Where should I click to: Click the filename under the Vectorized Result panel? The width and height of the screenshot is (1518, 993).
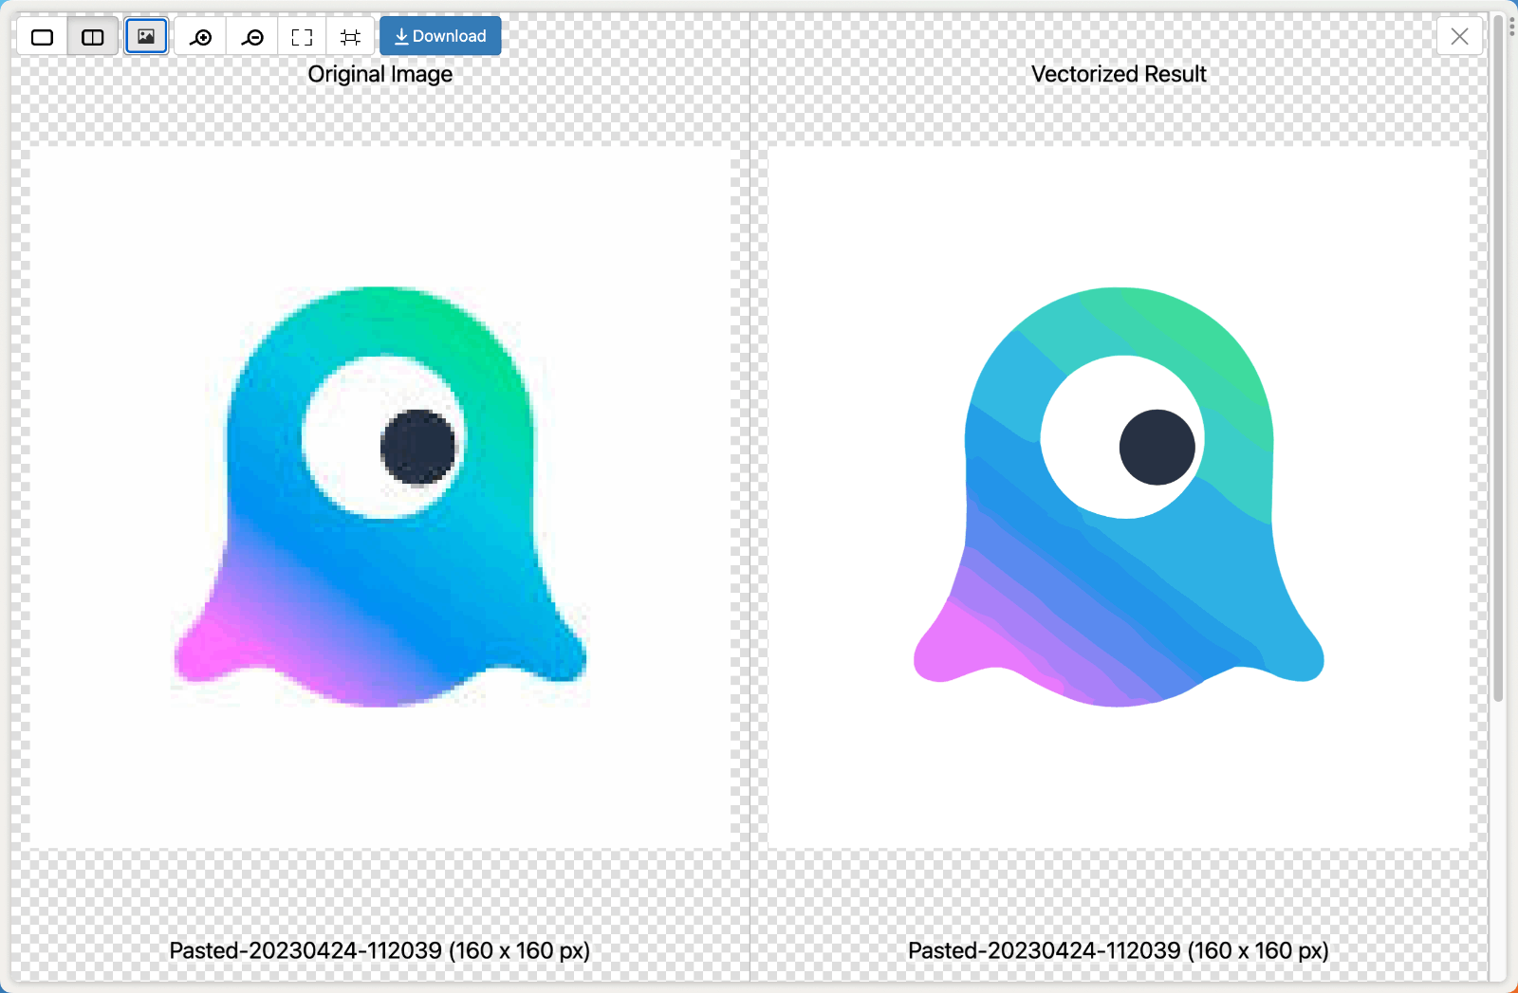pos(1118,949)
